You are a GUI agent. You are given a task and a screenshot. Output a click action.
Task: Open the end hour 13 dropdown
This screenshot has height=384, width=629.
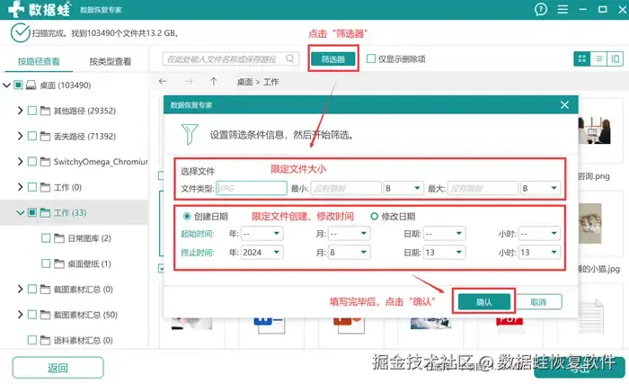(539, 252)
